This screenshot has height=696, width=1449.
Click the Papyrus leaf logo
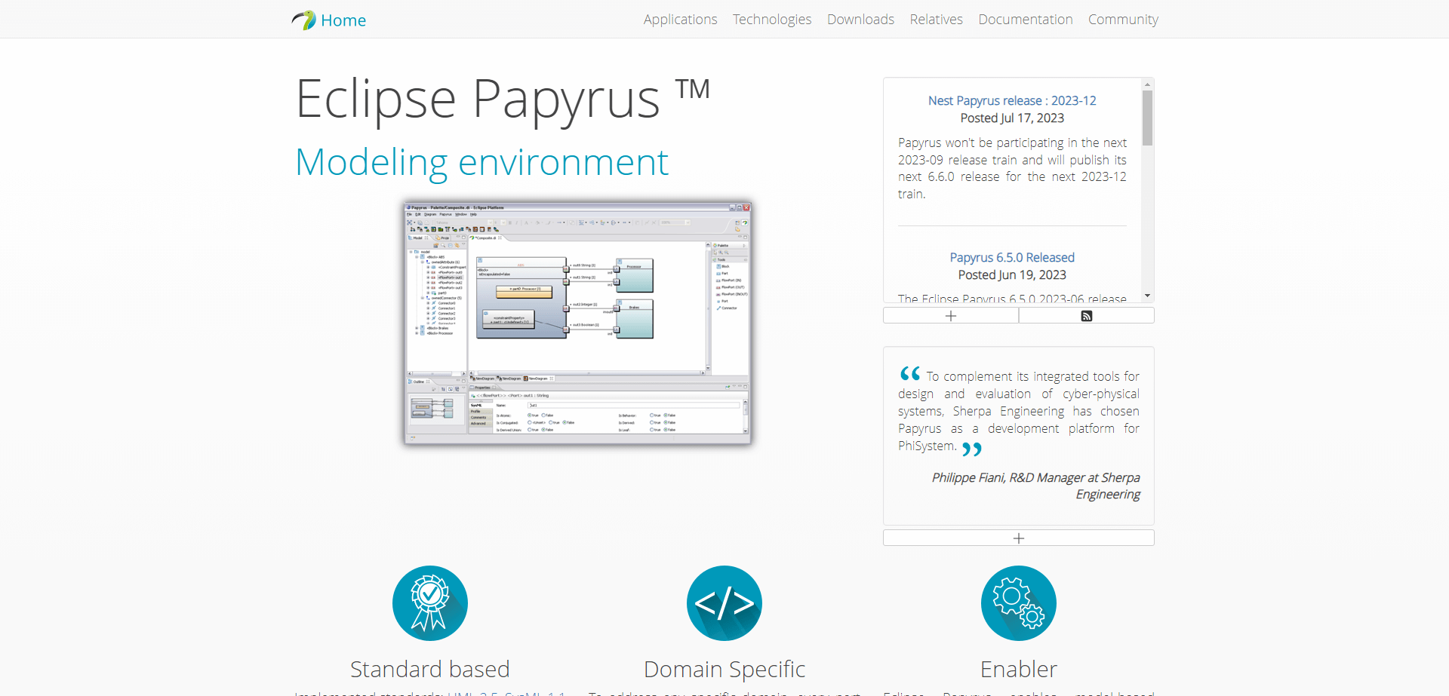[x=304, y=20]
